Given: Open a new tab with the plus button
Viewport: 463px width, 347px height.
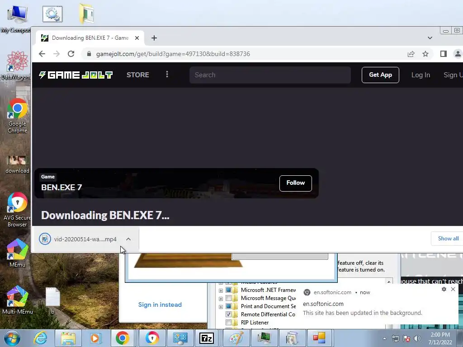Looking at the screenshot, I should click(154, 38).
